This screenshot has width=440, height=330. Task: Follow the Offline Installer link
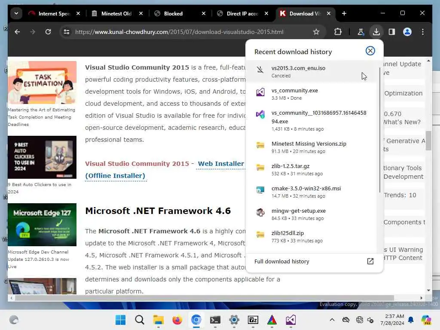(115, 176)
